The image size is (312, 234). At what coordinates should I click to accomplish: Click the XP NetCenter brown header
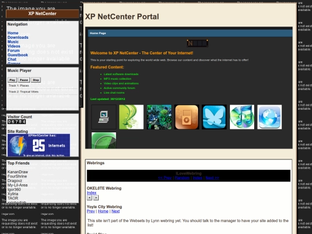point(42,13)
